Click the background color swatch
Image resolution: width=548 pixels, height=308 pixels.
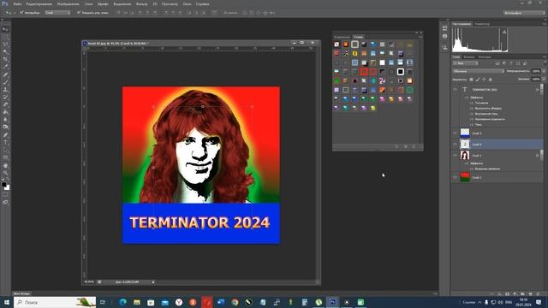(x=8, y=188)
